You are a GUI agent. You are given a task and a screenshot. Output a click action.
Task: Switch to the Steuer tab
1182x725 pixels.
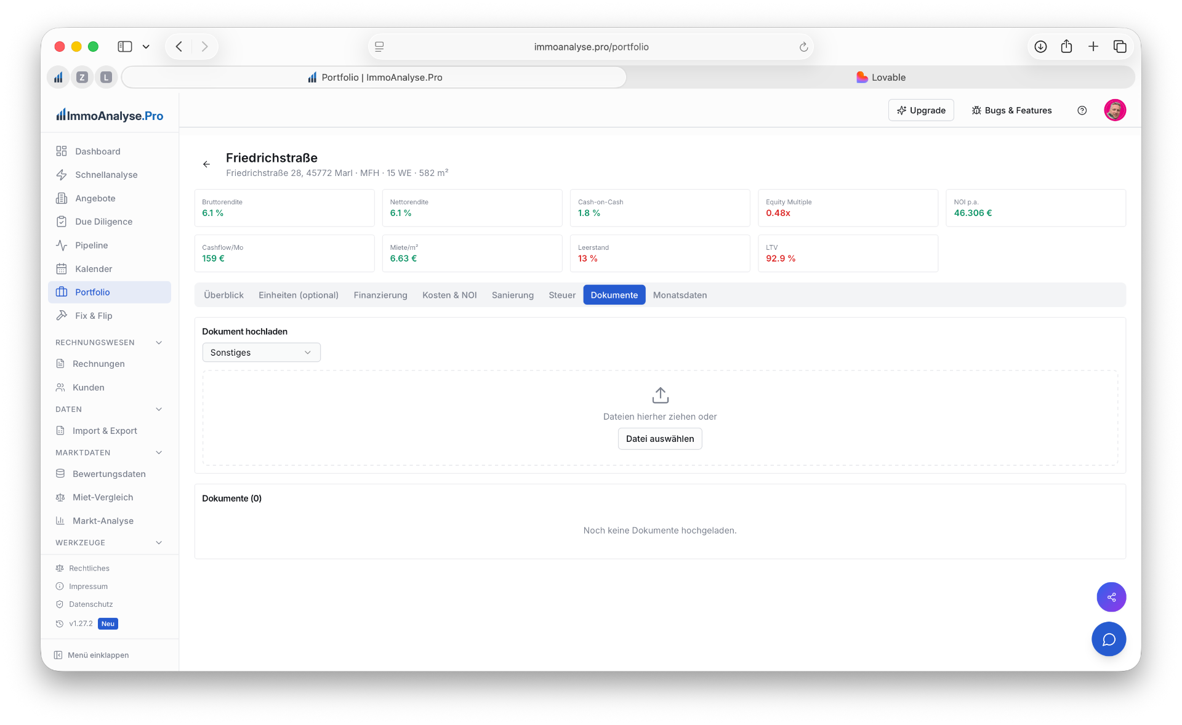562,295
